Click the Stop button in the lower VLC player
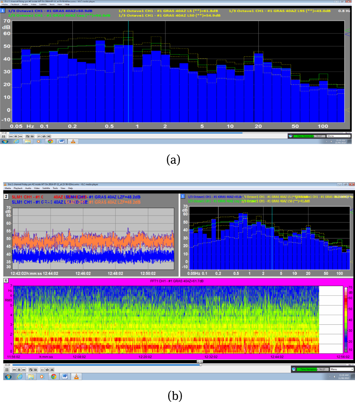This screenshot has width=355, height=402. 18,370
